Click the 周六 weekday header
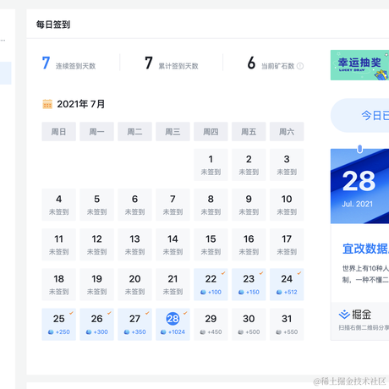Viewport: 389px width, 389px height. [x=287, y=132]
